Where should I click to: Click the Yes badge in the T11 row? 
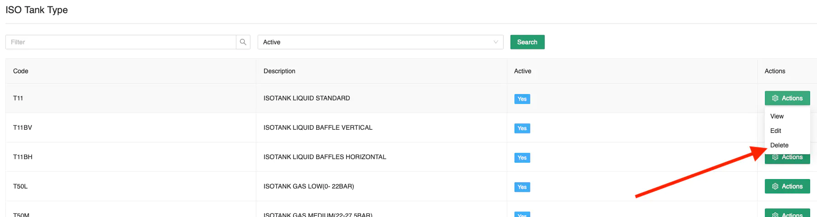pos(522,99)
